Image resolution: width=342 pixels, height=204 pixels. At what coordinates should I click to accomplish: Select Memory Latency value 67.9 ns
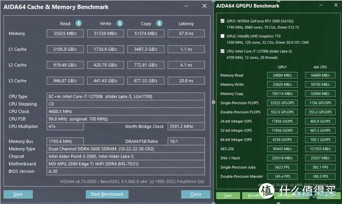pos(186,34)
